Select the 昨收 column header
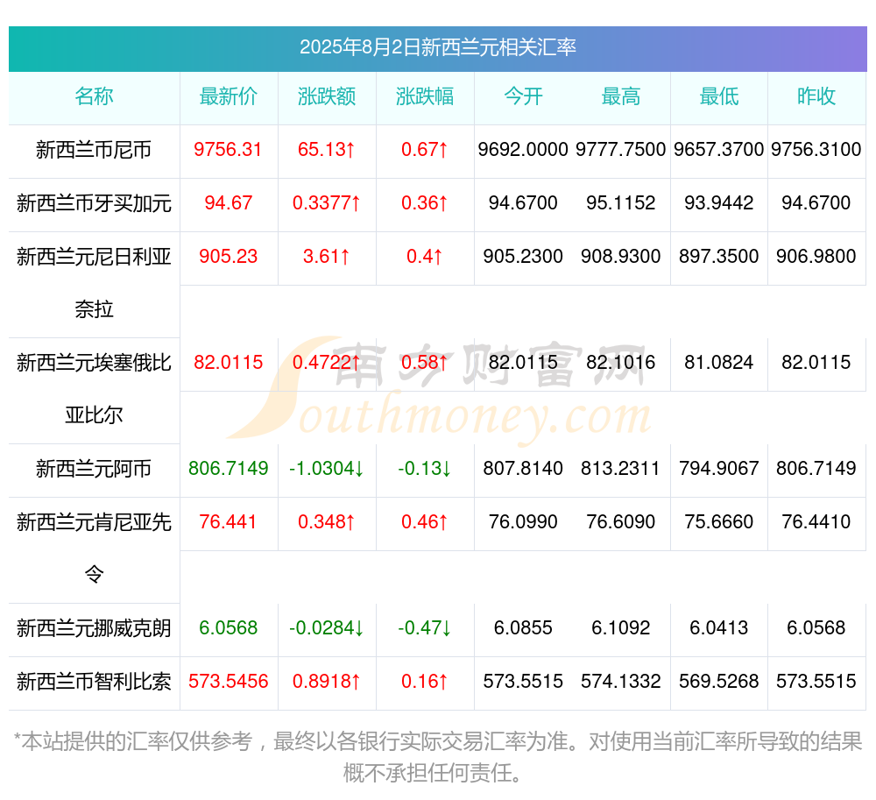The width and height of the screenshot is (876, 800). pyautogui.click(x=816, y=96)
